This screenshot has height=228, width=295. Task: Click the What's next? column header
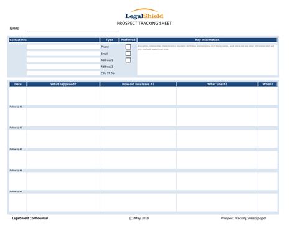tap(217, 84)
